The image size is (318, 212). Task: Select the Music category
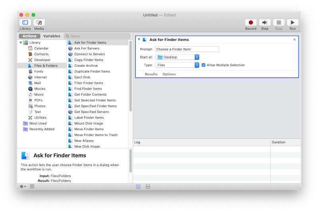pos(39,95)
